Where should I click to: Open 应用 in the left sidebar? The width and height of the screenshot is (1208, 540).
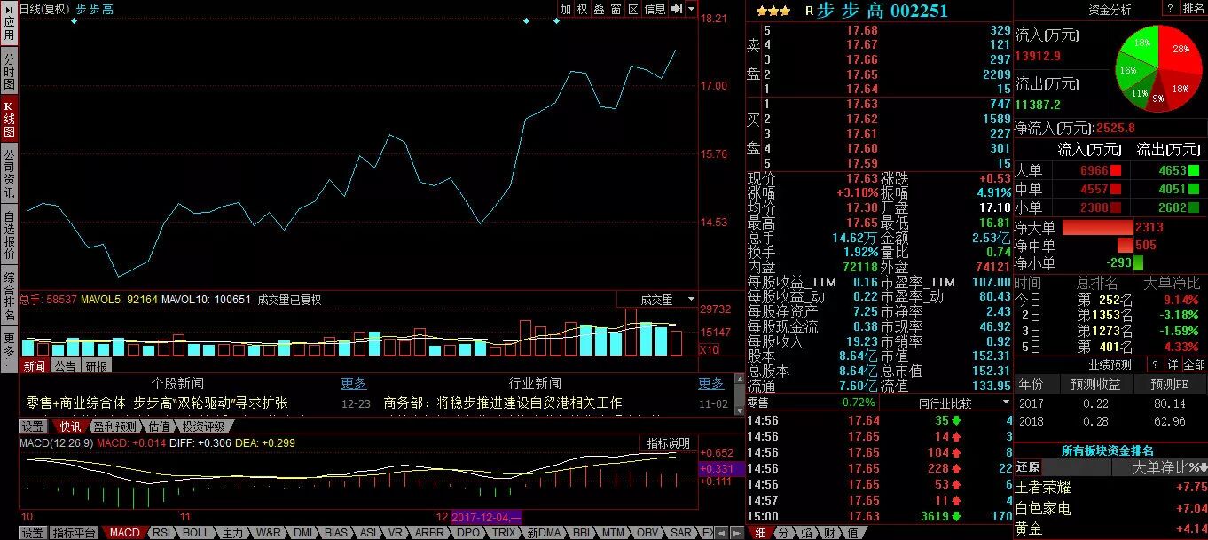[9, 24]
